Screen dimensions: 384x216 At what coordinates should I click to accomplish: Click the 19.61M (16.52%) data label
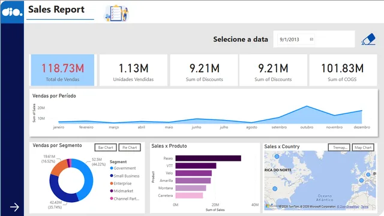(x=48, y=158)
